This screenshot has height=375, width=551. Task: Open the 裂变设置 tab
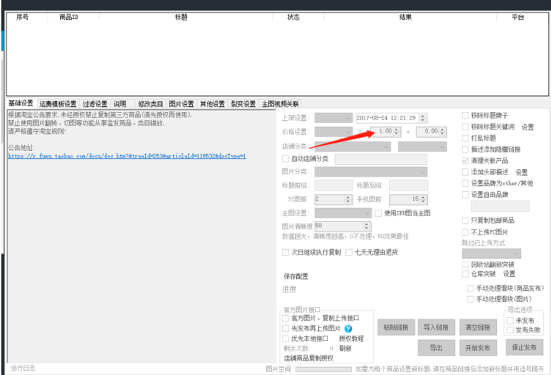pyautogui.click(x=243, y=104)
